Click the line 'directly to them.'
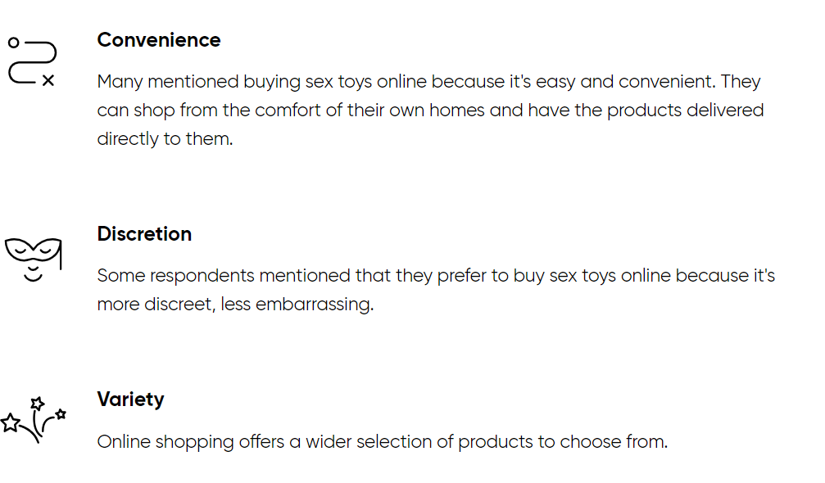 [x=165, y=139]
